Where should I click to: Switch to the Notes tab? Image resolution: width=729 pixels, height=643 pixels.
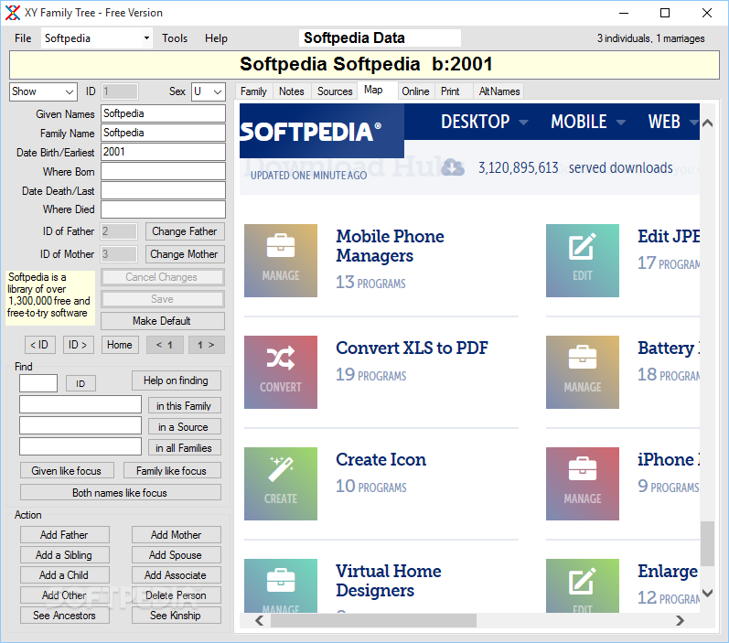tap(291, 91)
